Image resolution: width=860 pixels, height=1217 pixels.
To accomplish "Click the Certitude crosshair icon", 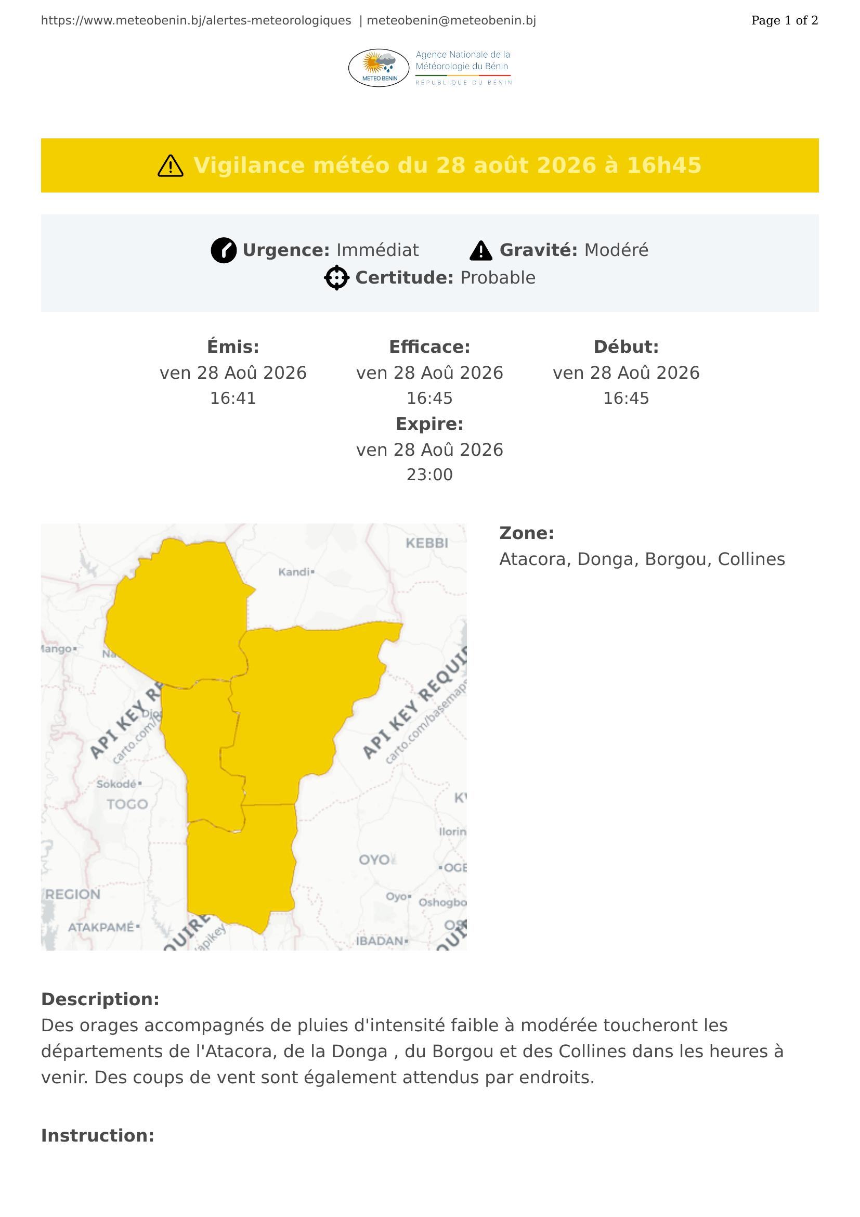I will (x=337, y=278).
